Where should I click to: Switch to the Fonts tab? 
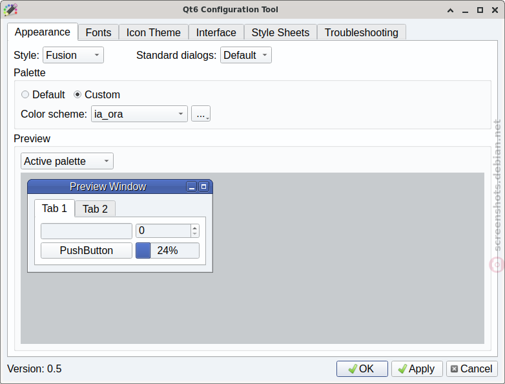click(x=98, y=32)
